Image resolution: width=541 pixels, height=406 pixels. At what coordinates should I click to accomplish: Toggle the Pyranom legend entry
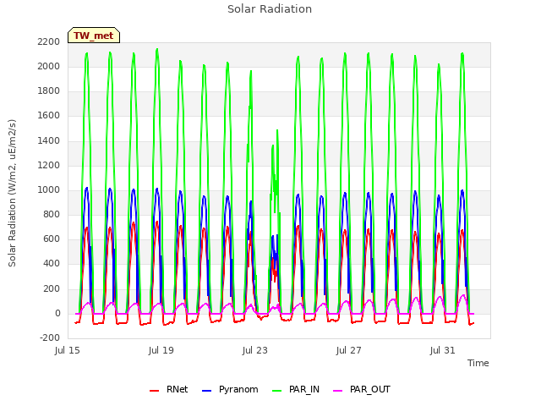click(x=230, y=389)
